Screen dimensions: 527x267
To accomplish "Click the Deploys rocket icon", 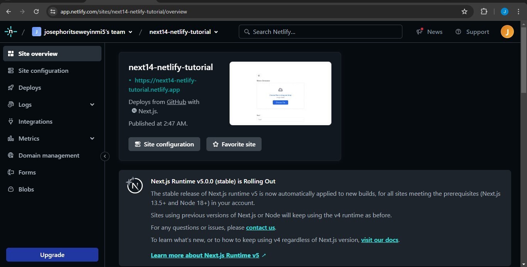I will [x=11, y=87].
